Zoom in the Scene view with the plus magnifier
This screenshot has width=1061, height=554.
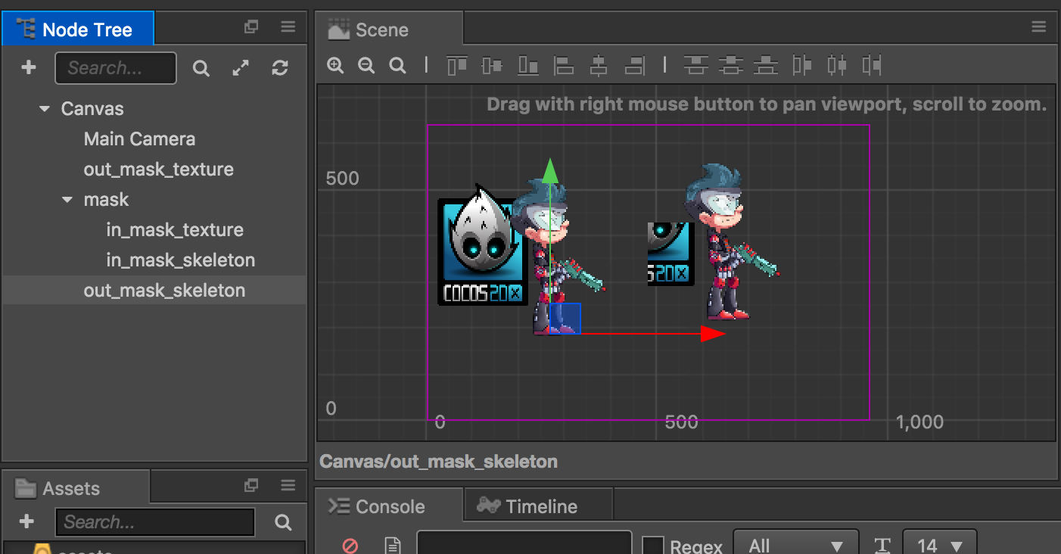335,66
